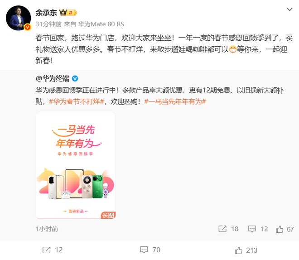Click the 长图 long-image label

[108, 216]
